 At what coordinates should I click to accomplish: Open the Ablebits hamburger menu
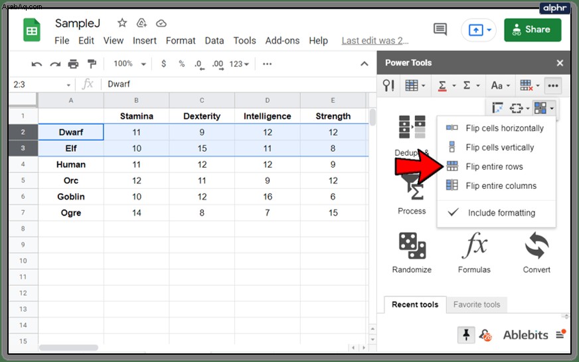[x=560, y=334]
